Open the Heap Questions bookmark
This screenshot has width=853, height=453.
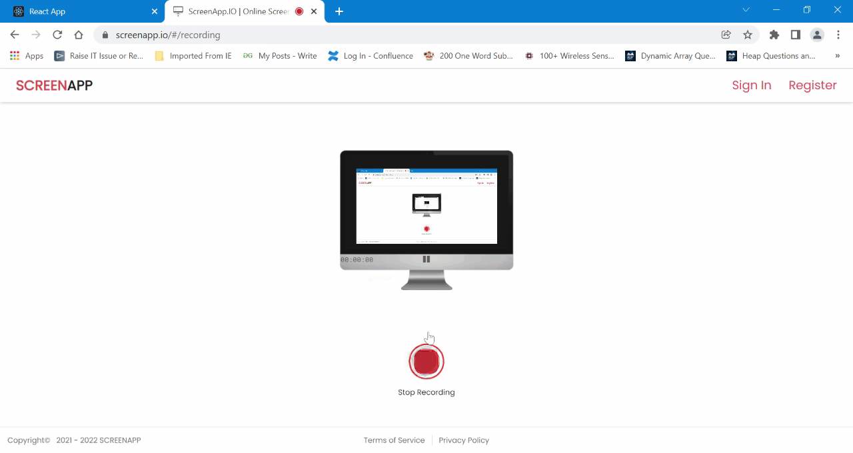771,56
